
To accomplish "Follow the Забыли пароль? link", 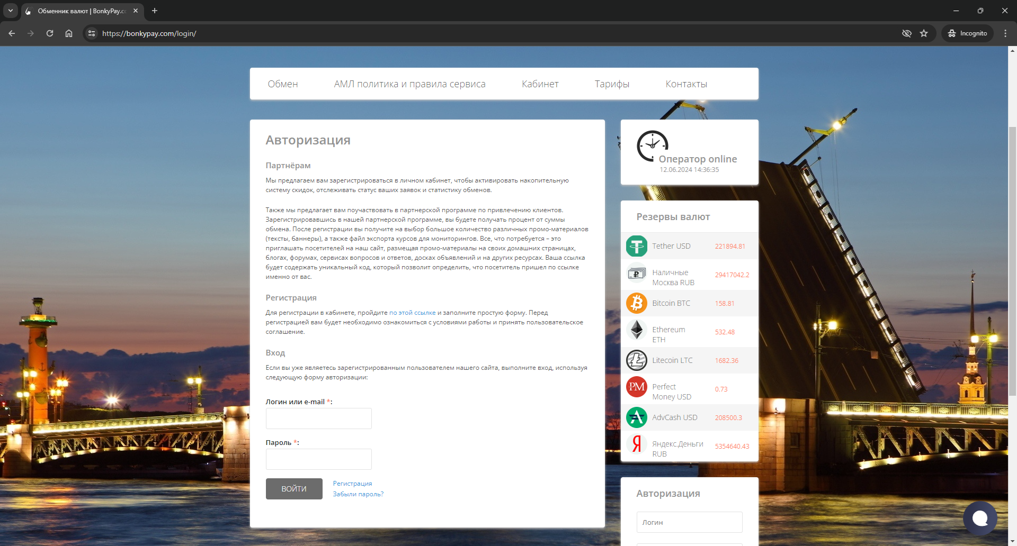I will (x=358, y=494).
